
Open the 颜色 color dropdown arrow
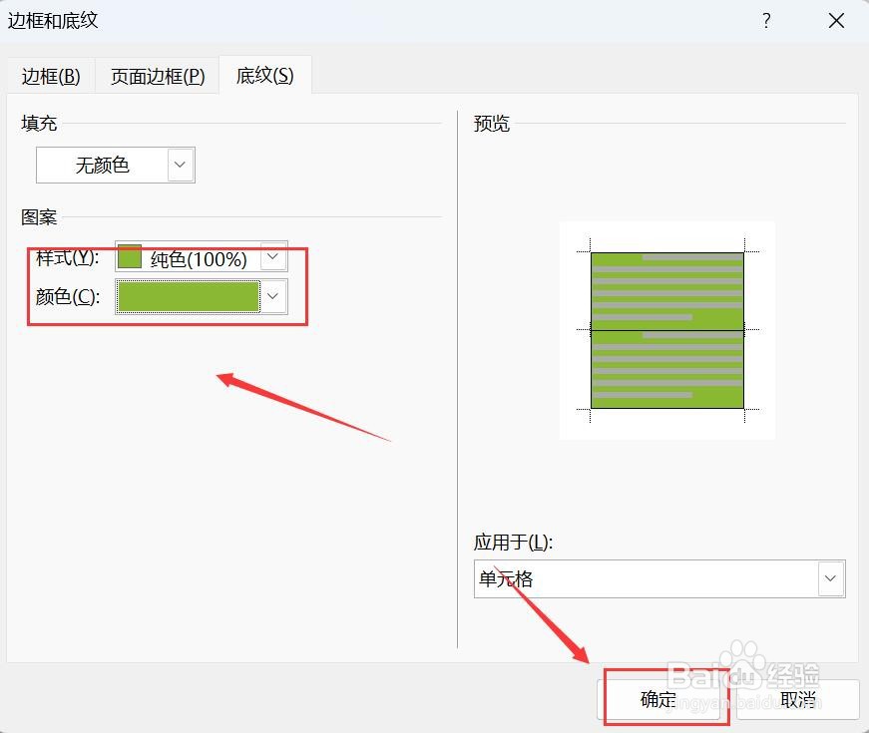271,296
